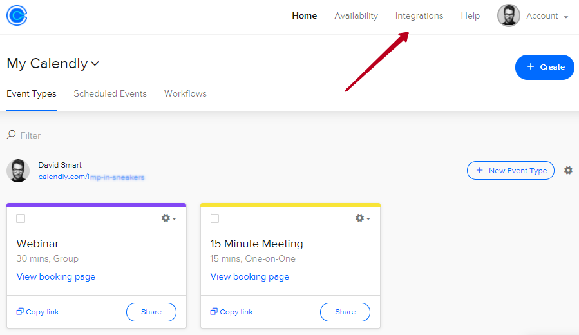Expand the My Calendly dropdown chevron
The height and width of the screenshot is (335, 579).
[95, 64]
